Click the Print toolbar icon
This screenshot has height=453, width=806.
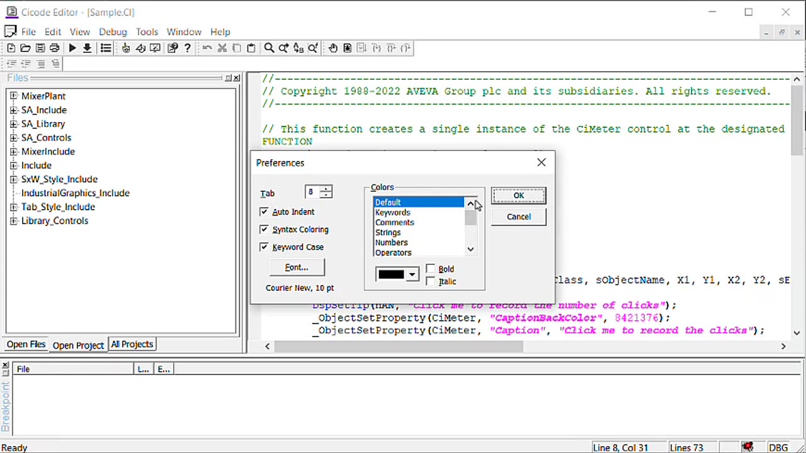tap(55, 48)
